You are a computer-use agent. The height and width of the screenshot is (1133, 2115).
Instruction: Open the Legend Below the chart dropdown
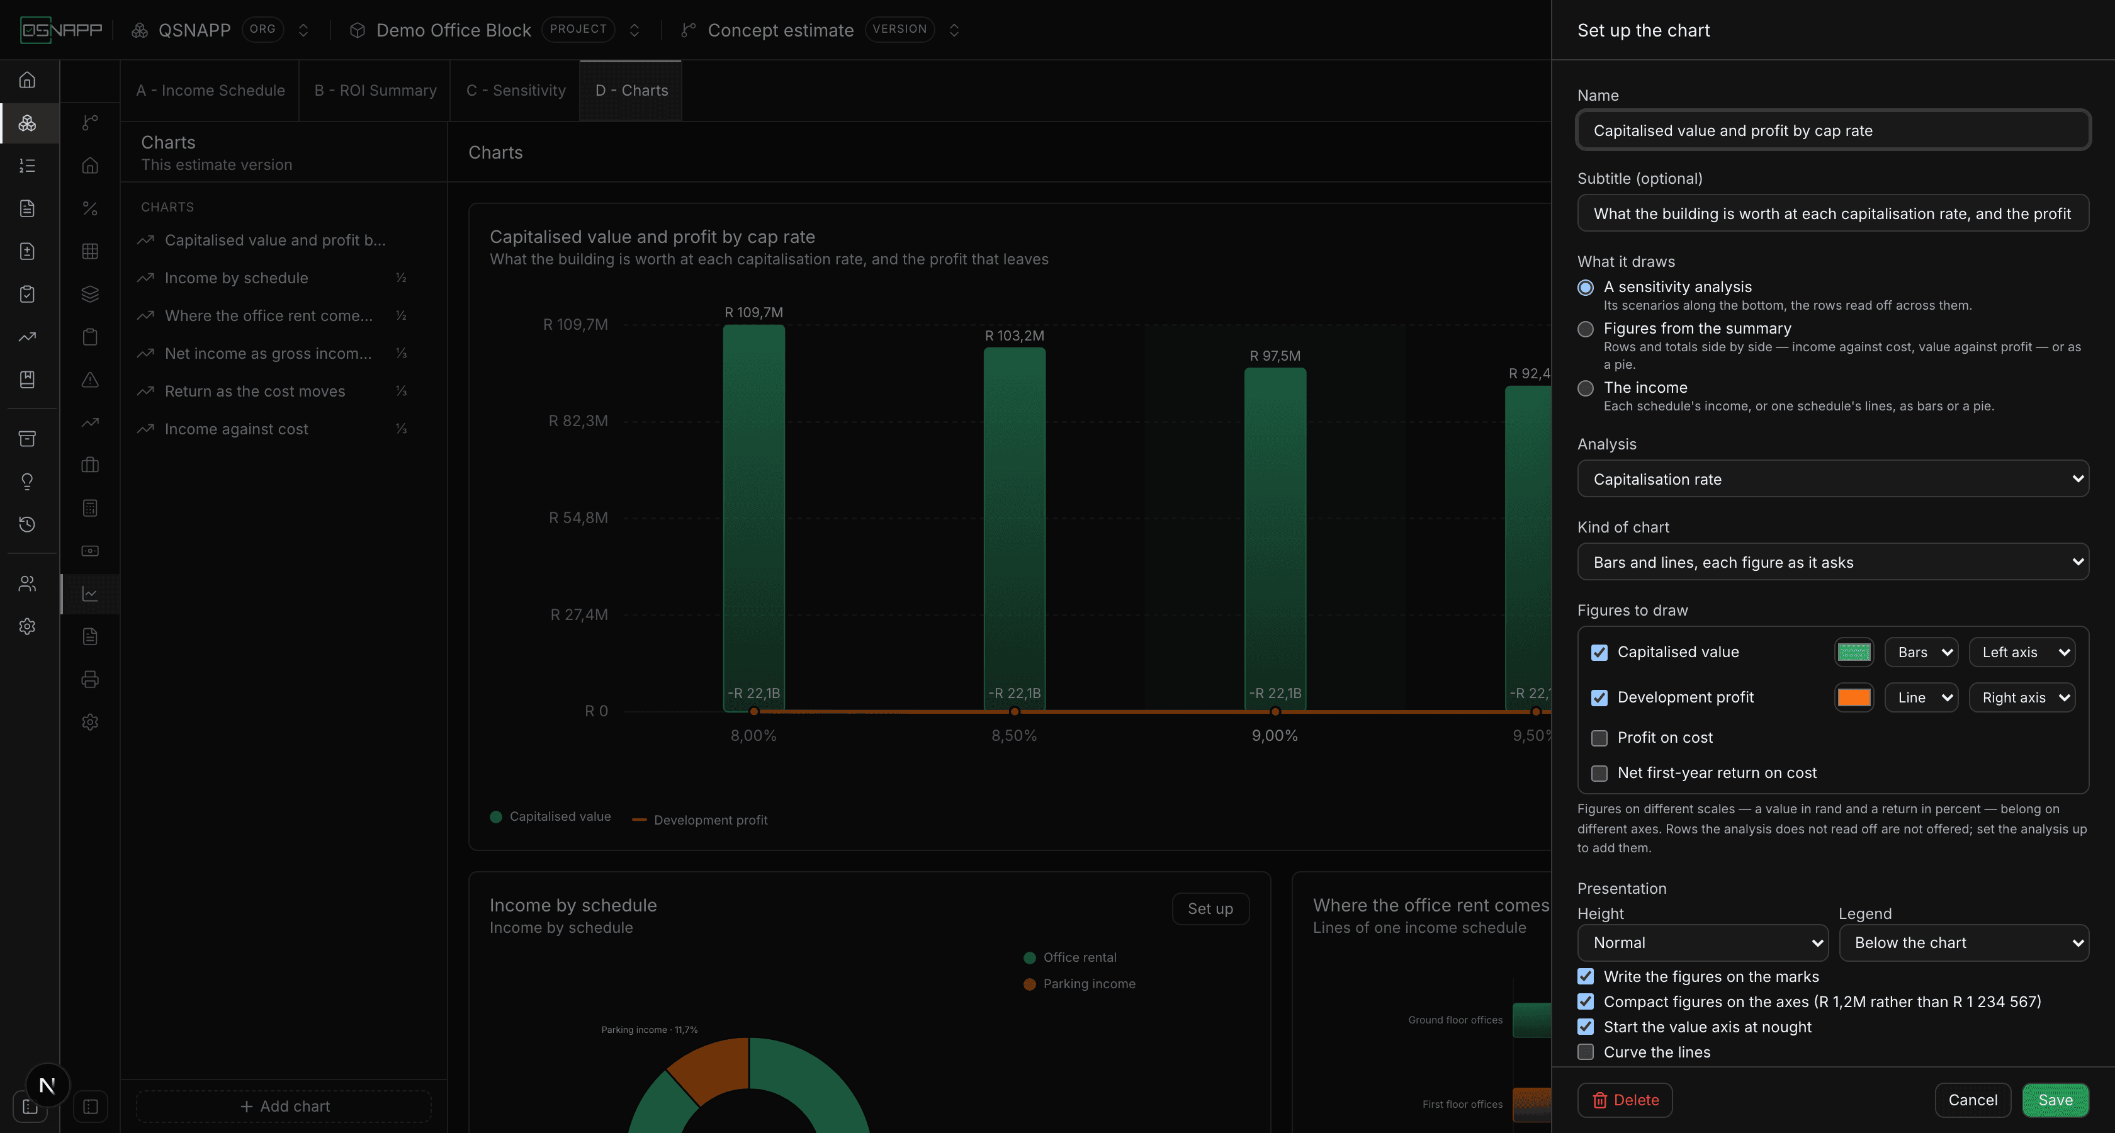pos(1964,942)
